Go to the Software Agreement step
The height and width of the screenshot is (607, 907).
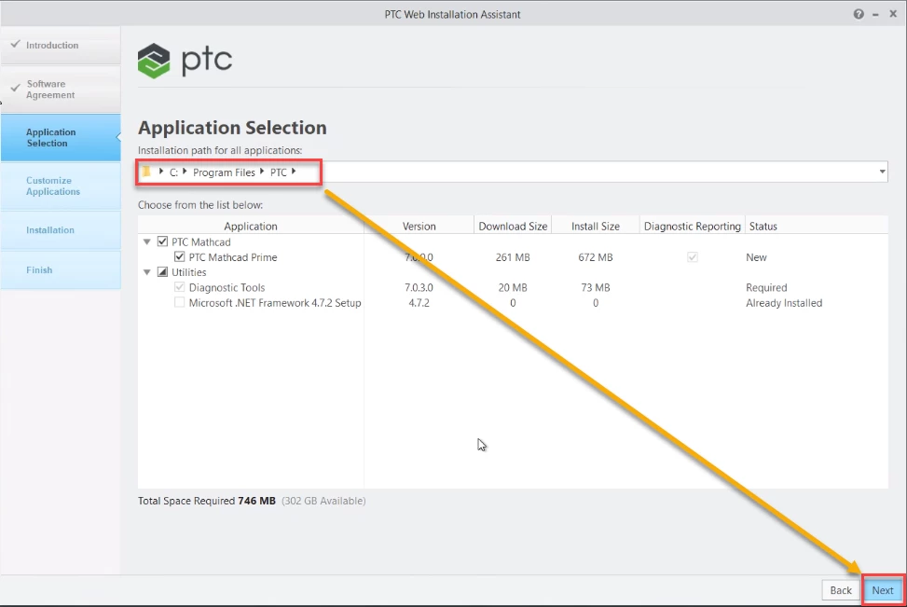click(61, 90)
